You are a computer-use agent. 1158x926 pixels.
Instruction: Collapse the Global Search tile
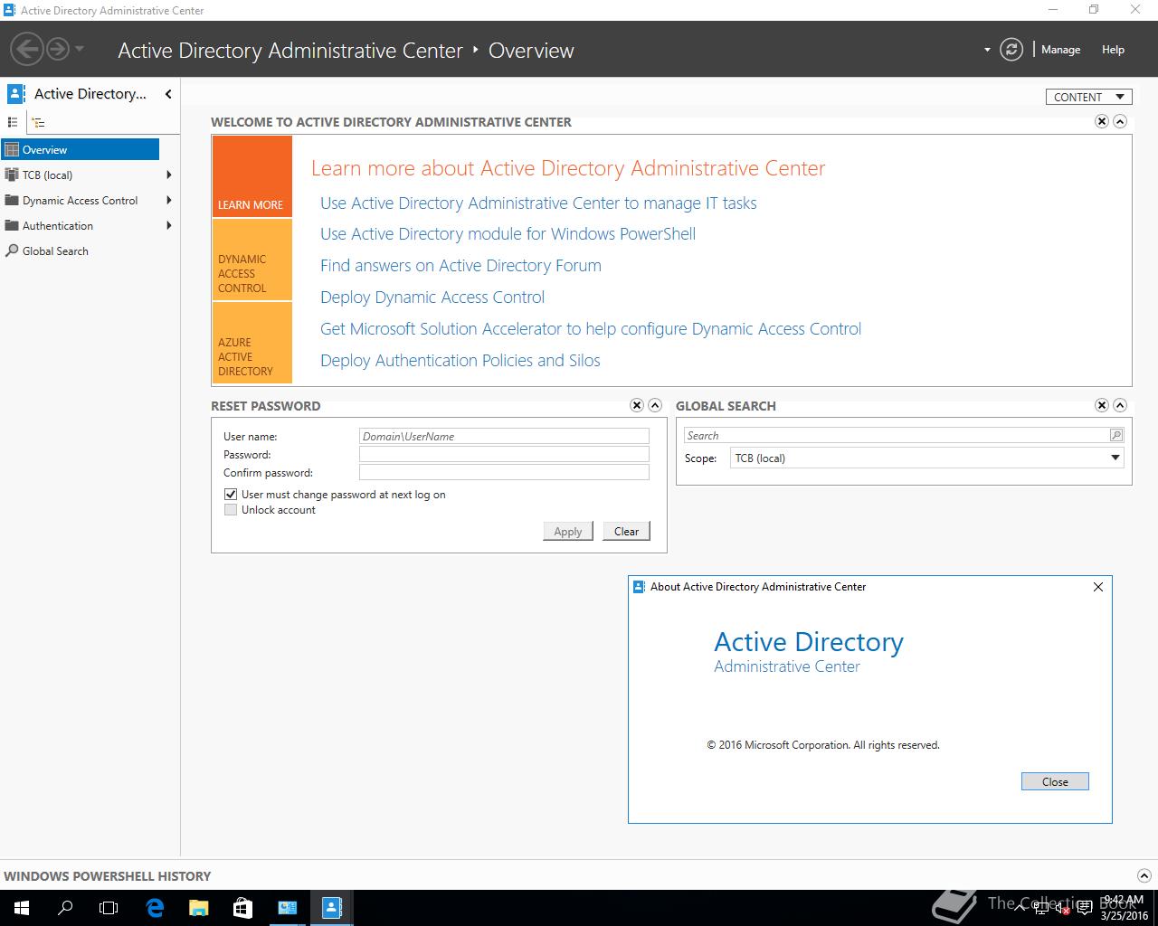1120,405
